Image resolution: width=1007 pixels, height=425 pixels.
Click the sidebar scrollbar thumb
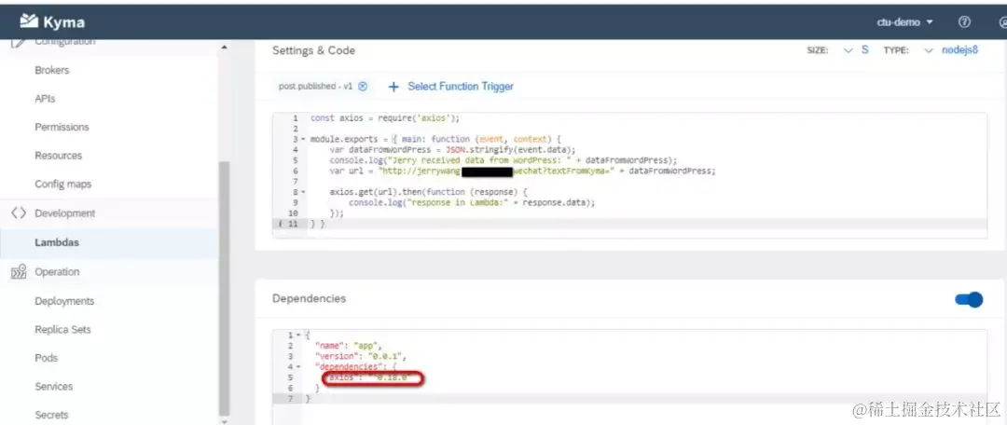[224, 288]
